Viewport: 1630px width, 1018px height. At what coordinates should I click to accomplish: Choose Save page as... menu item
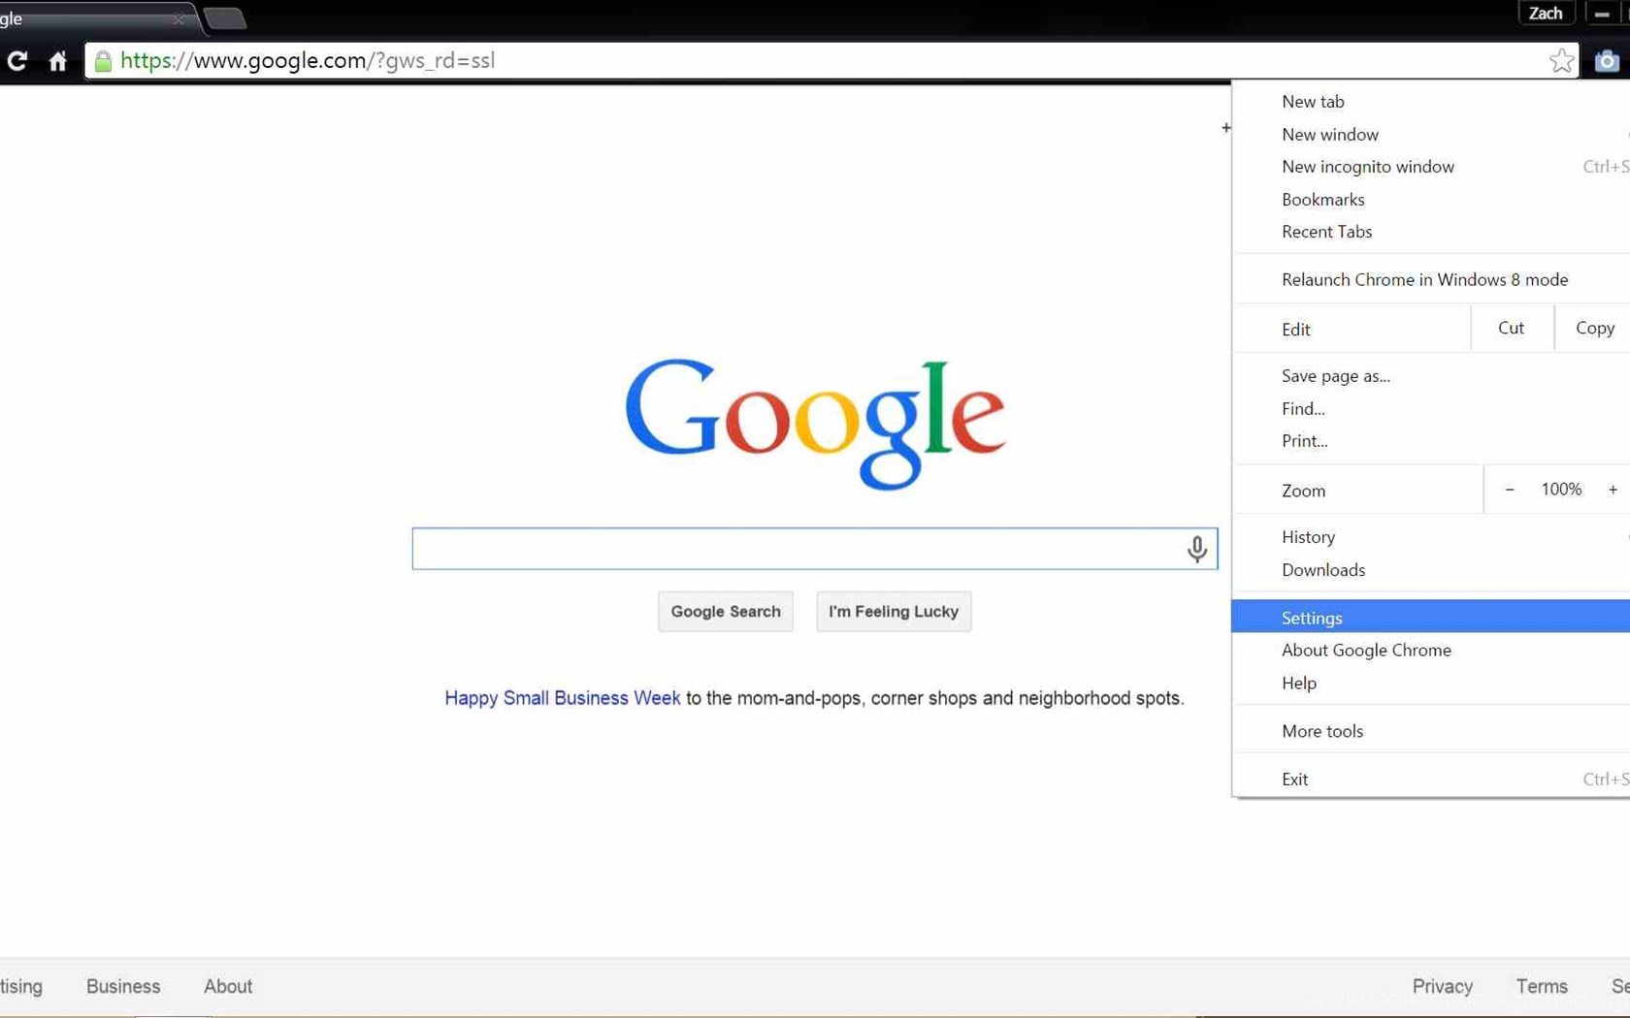[1430, 376]
